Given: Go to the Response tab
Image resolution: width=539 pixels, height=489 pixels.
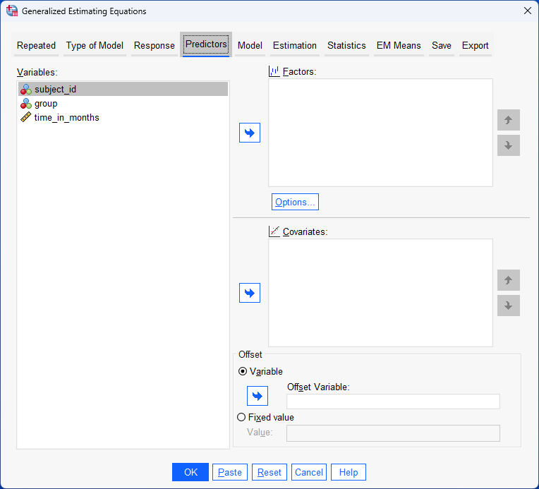Looking at the screenshot, I should click(x=155, y=45).
